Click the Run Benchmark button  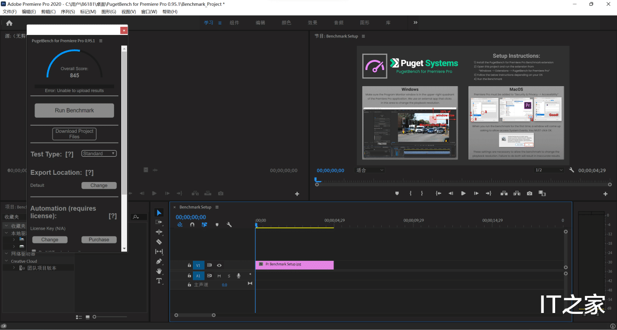[74, 110]
